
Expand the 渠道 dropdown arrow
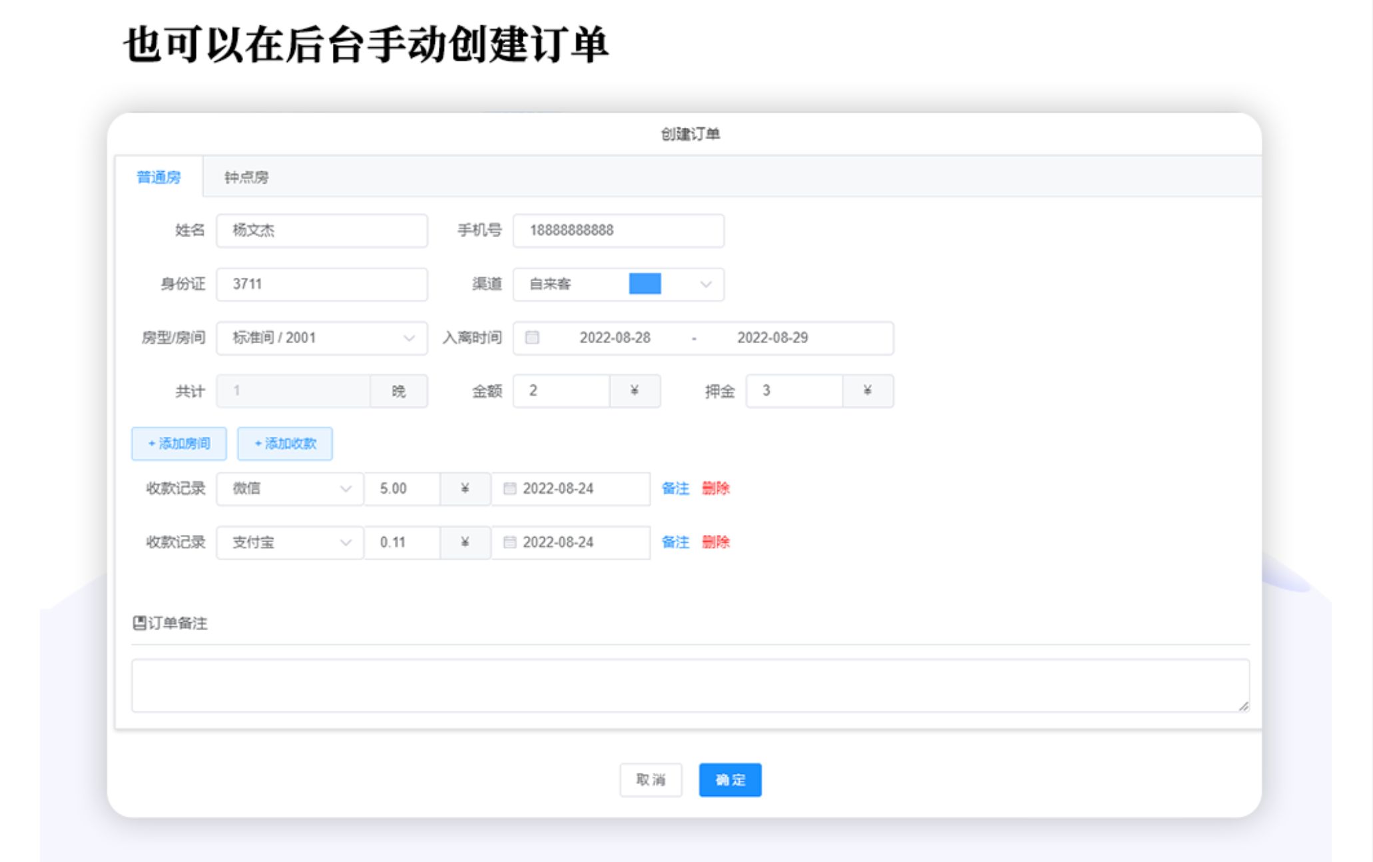coord(706,284)
